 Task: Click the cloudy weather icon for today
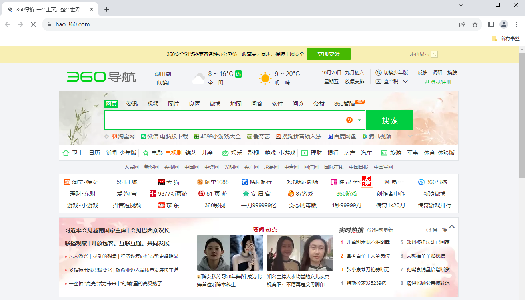tap(199, 78)
